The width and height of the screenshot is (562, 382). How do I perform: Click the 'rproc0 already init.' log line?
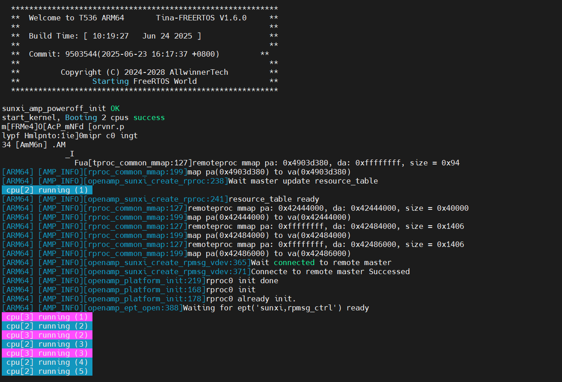coord(149,299)
